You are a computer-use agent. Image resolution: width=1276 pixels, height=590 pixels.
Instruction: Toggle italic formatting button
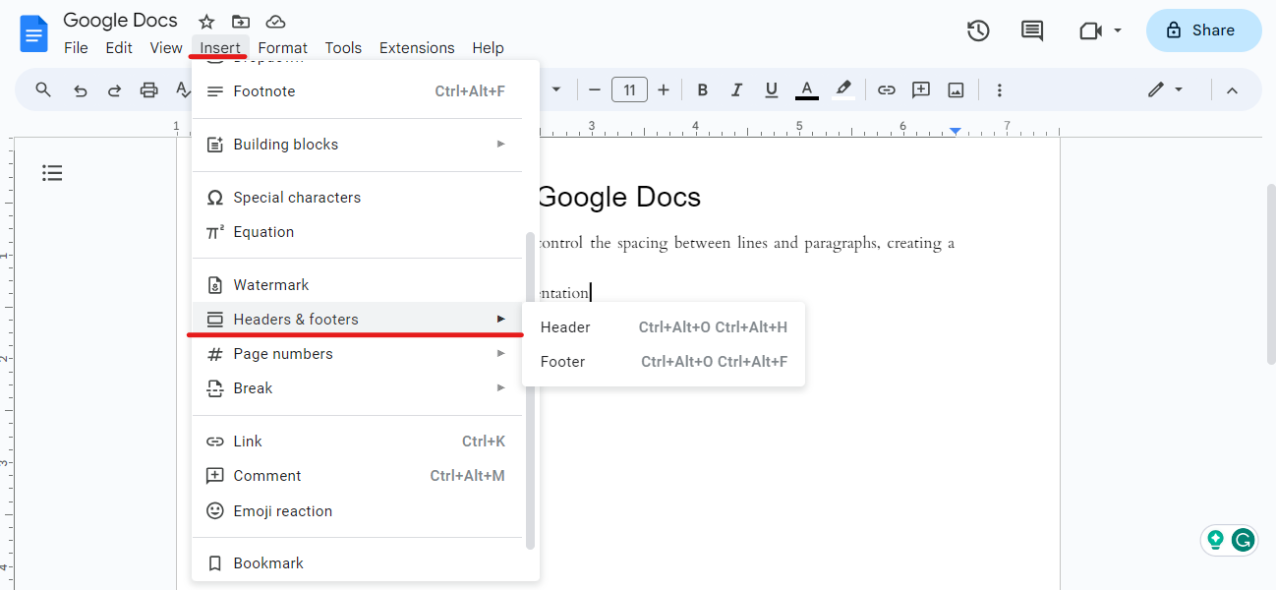736,90
